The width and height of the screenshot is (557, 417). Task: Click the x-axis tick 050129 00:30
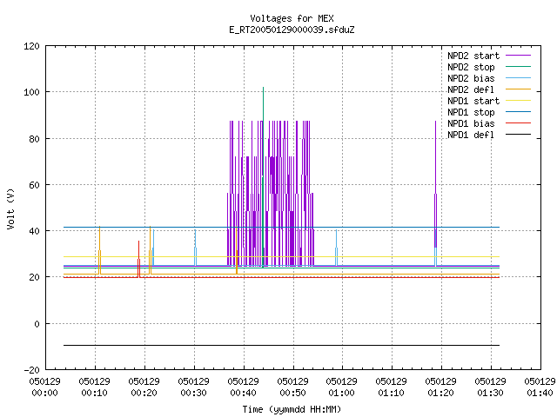193,387
